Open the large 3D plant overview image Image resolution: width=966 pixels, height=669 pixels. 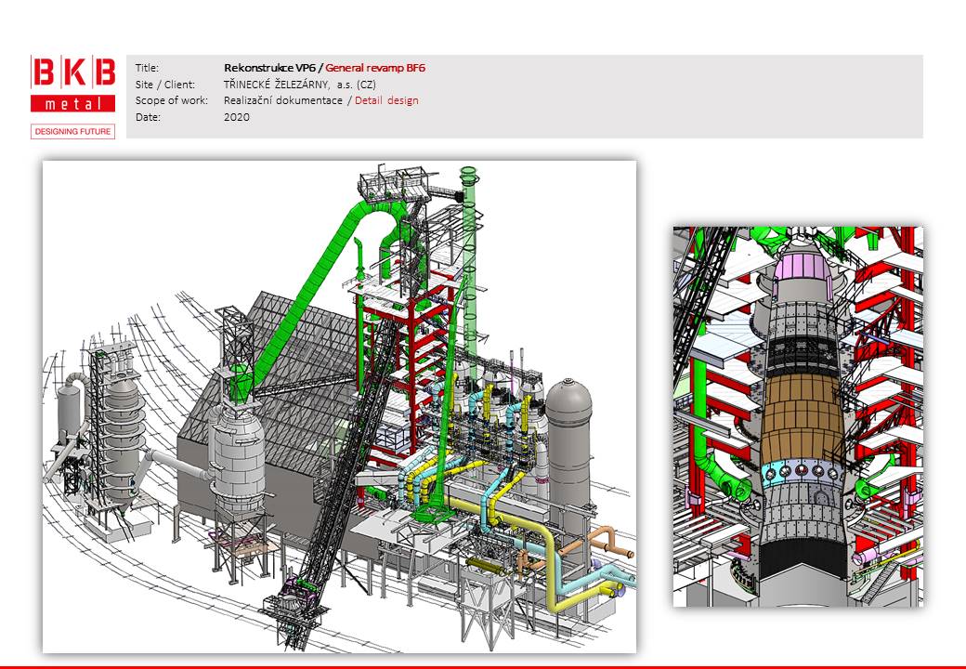tap(339, 406)
